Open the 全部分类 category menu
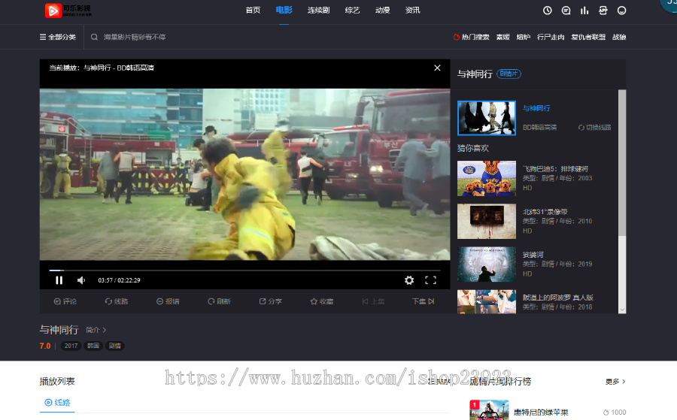Viewport: 677px width, 420px height. (57, 37)
